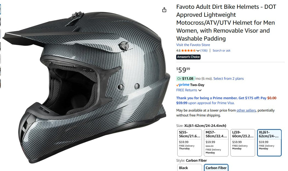This screenshot has height=171, width=288.
Task: Click the orange star rating icons
Action: [x=189, y=50]
